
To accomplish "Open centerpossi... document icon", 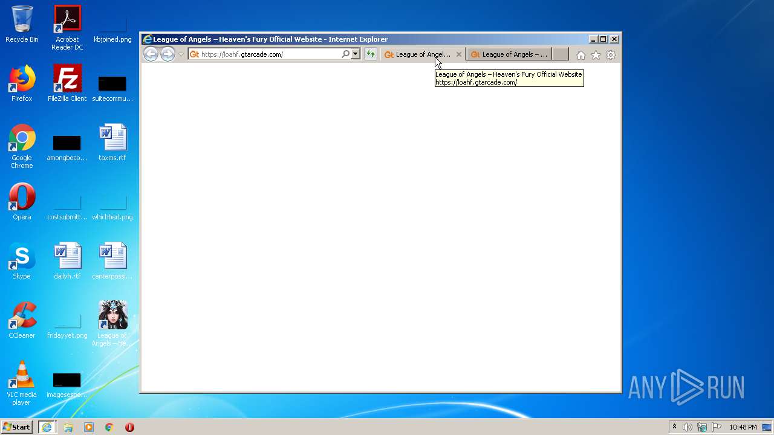I will pyautogui.click(x=112, y=261).
